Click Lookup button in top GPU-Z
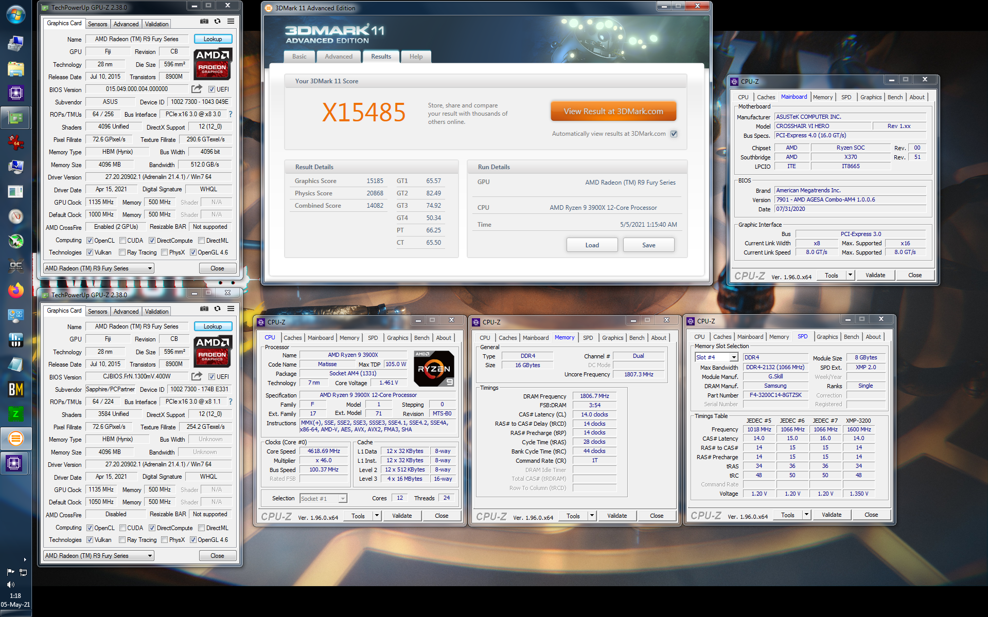Image resolution: width=988 pixels, height=617 pixels. click(213, 39)
